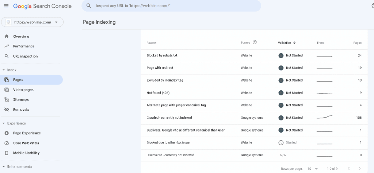Click the Reason column header

152,43
